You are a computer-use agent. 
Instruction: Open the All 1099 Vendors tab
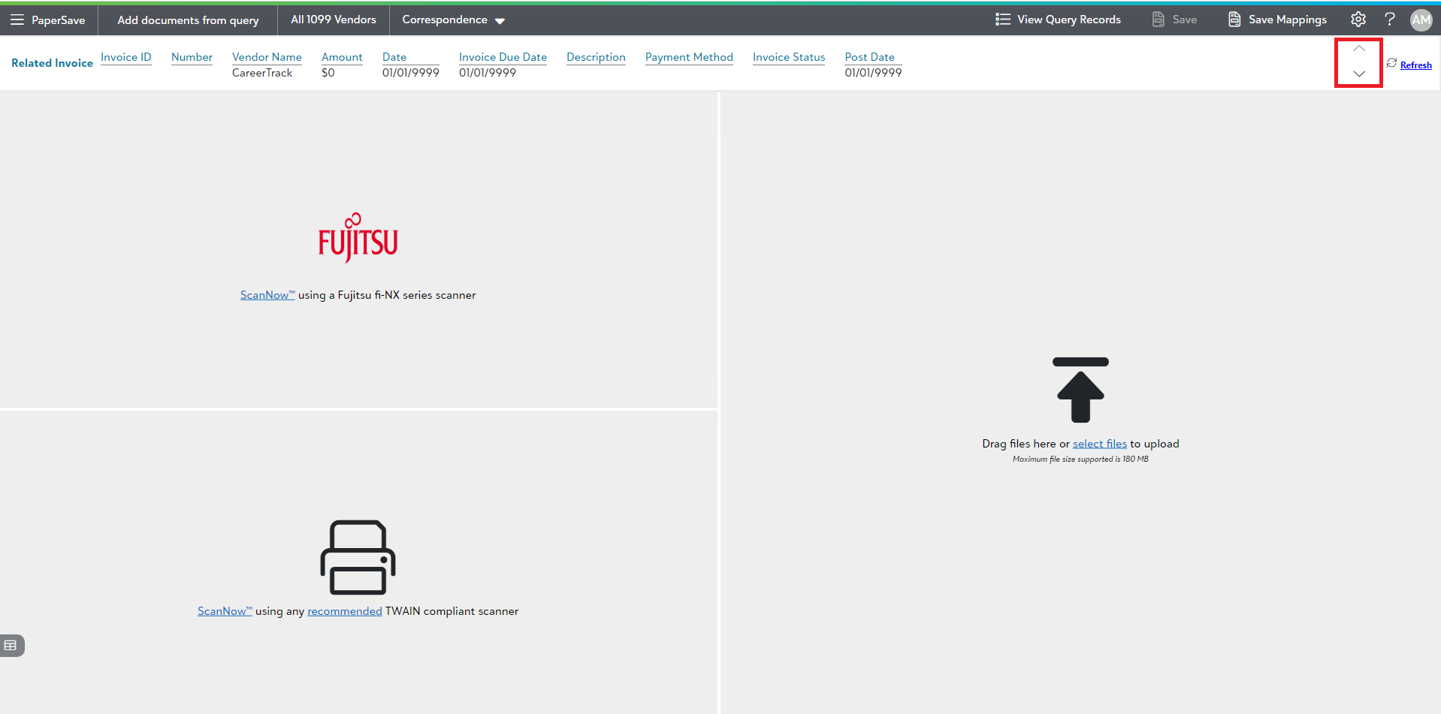[x=334, y=20]
